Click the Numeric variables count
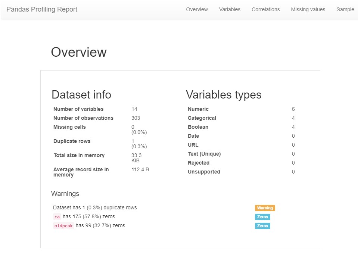The width and height of the screenshot is (358, 256). 293,109
